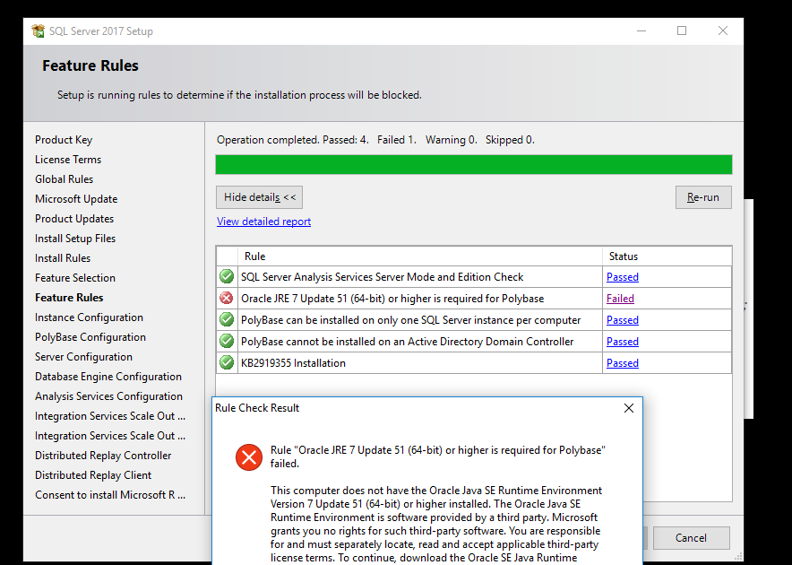Click PolyBase only one SQL Server instance text
This screenshot has width=792, height=565.
410,319
